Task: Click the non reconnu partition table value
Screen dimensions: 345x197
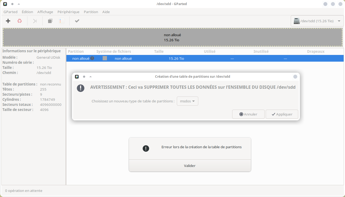Action: [x=51, y=84]
